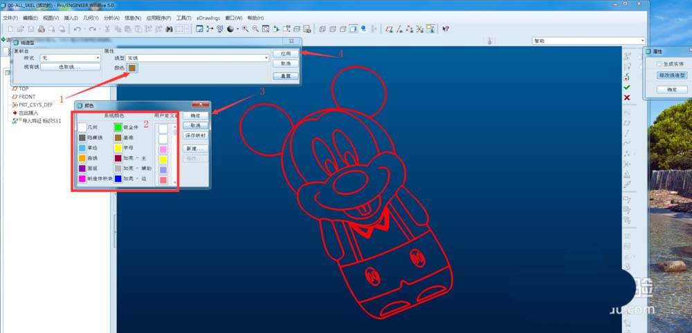Click the Open file folder icon
Viewport: 692px width, 333px height.
[20, 29]
